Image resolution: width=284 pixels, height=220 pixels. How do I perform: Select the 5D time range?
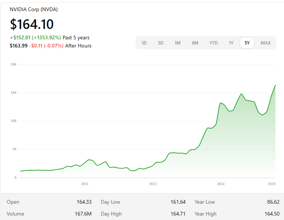[161, 43]
